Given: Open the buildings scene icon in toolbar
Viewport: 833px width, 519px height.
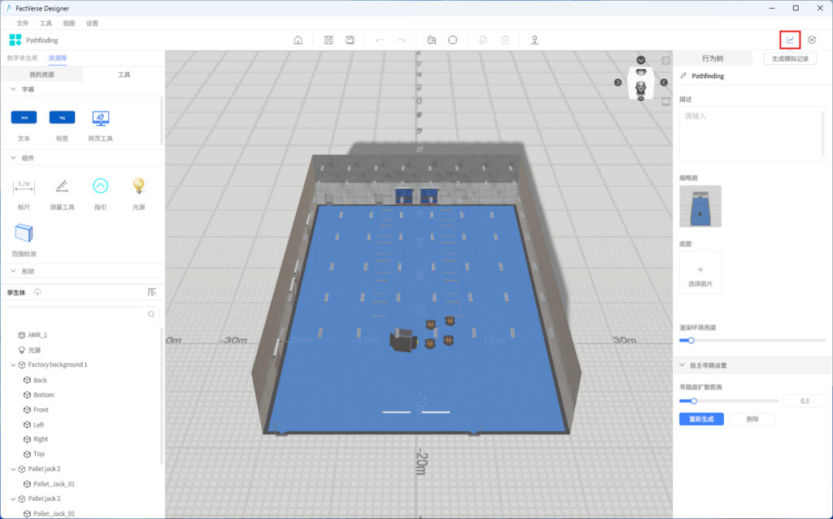Looking at the screenshot, I should pyautogui.click(x=431, y=40).
